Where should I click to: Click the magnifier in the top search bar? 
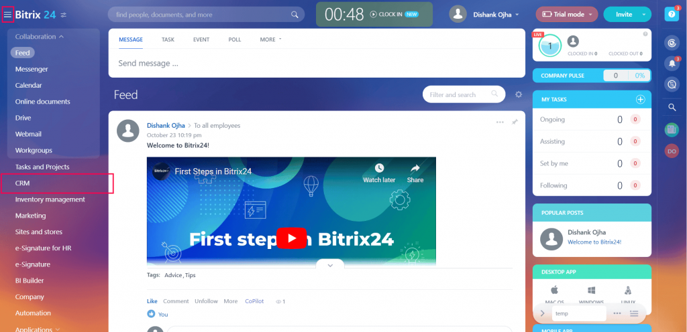point(295,15)
